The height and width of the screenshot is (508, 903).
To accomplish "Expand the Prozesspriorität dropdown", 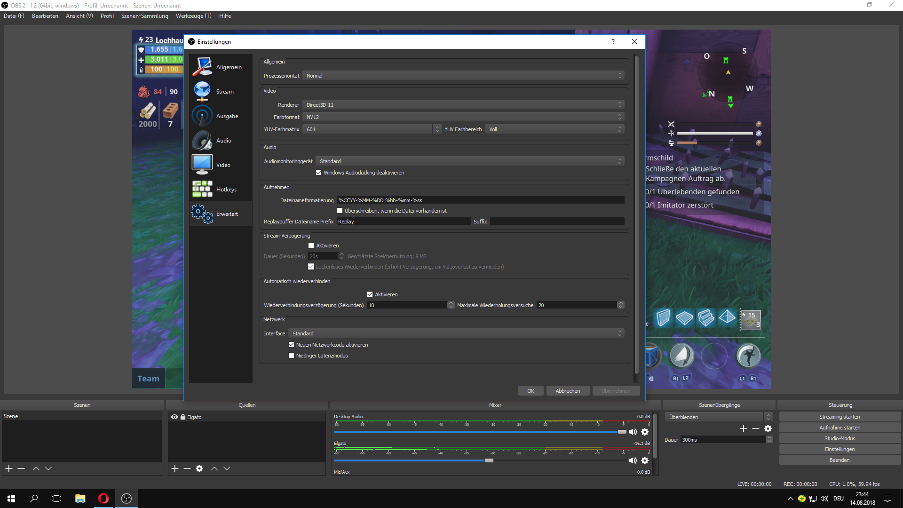I will click(x=463, y=76).
